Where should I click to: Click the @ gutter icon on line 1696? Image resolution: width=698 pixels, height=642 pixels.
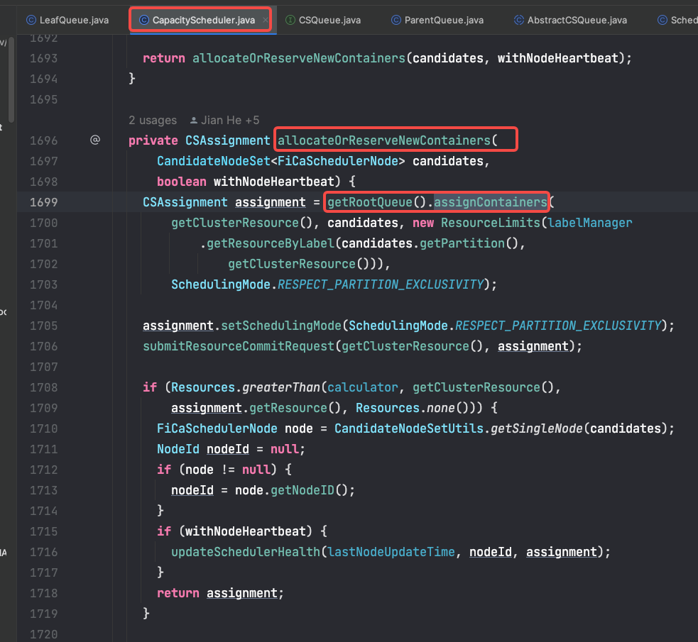(x=94, y=140)
